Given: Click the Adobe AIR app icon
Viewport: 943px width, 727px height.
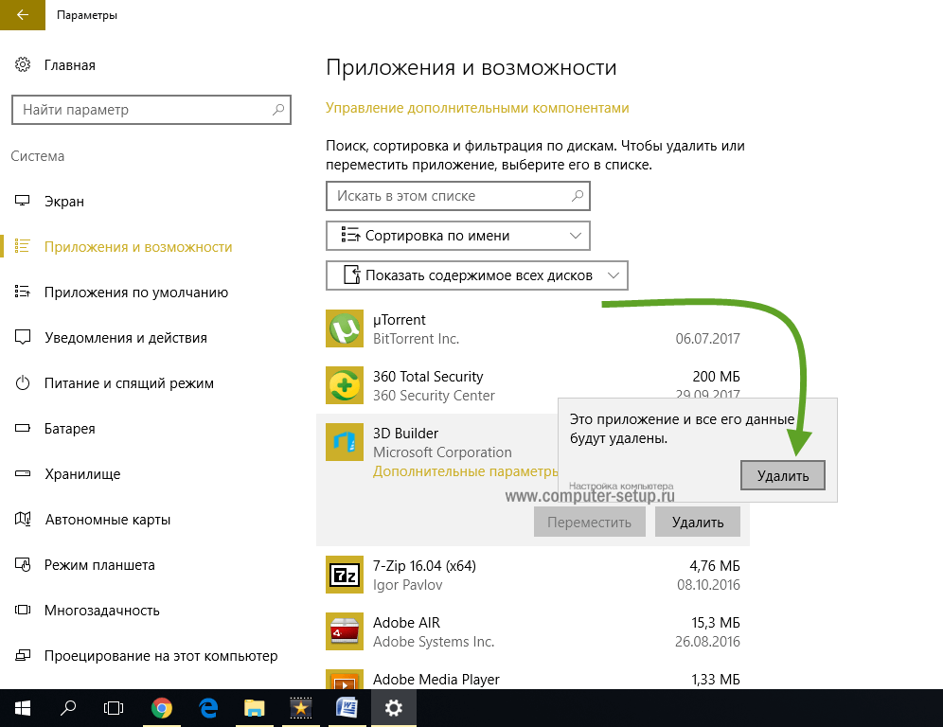Looking at the screenshot, I should (344, 631).
